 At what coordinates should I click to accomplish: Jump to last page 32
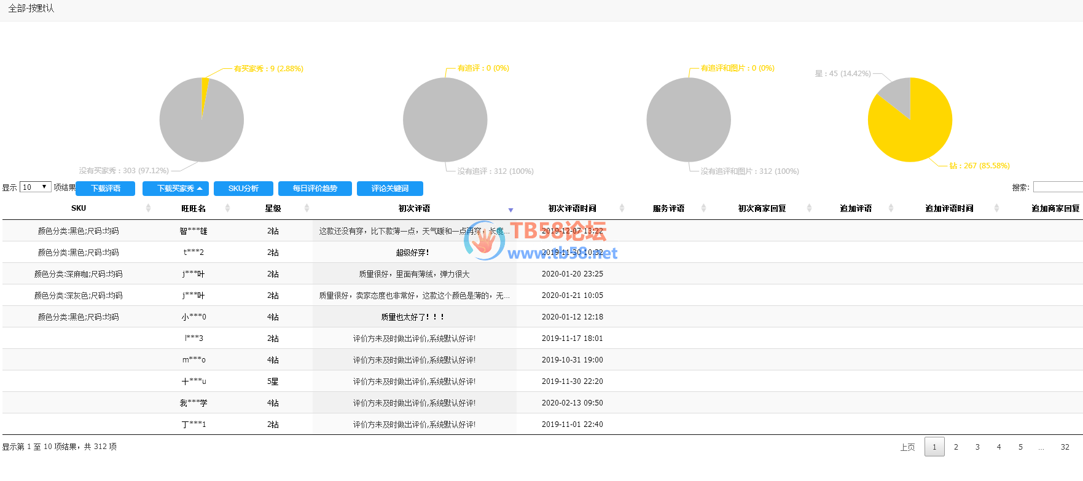point(1065,447)
